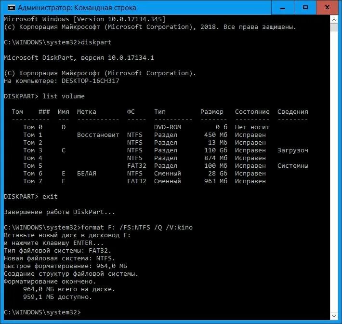Click the vertical scrollbar thumb
This screenshot has width=342, height=324.
click(334, 27)
